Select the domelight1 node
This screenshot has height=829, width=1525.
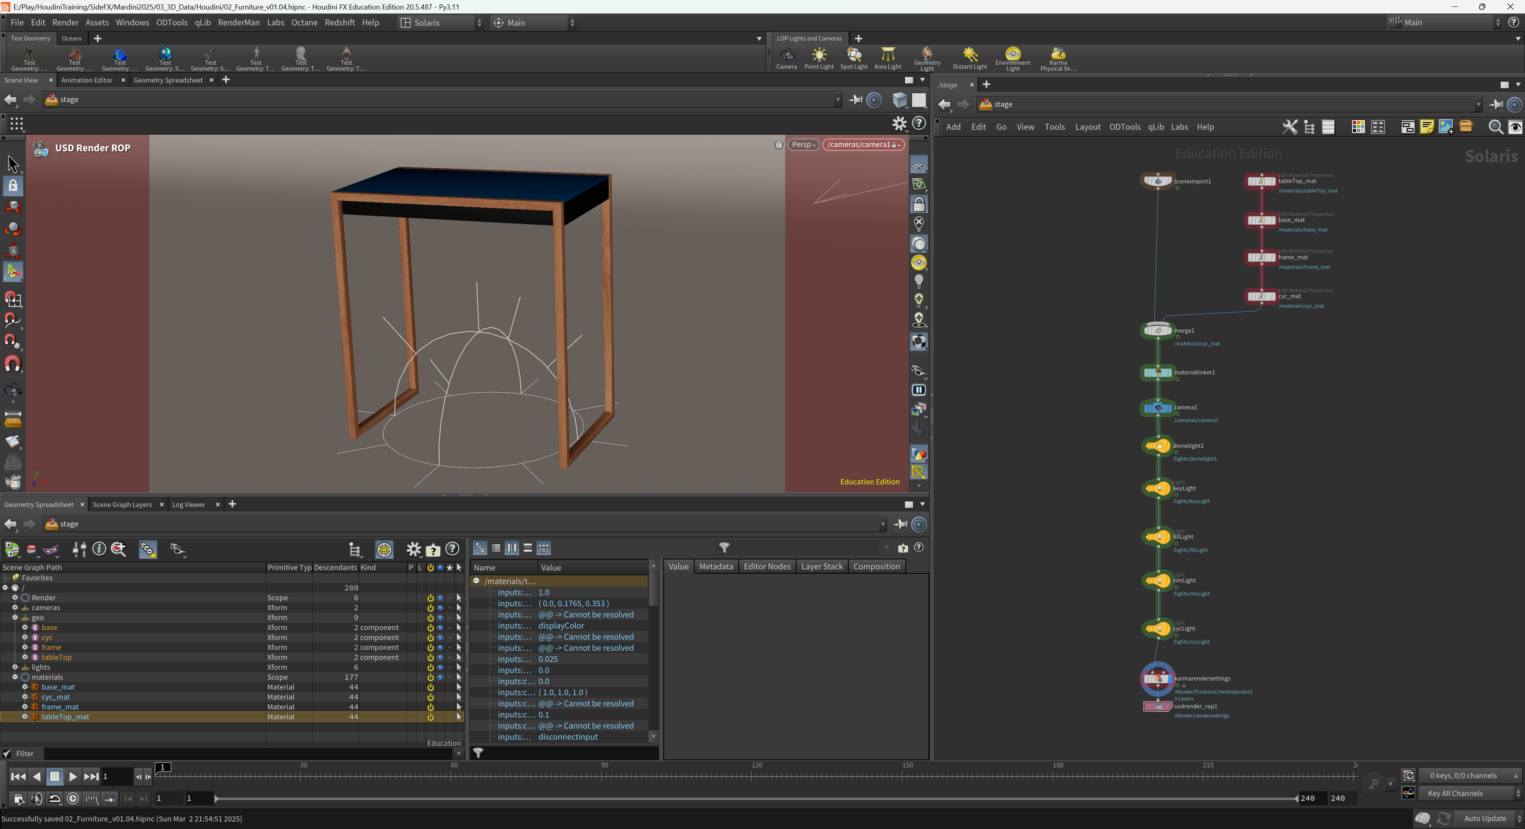click(x=1157, y=445)
